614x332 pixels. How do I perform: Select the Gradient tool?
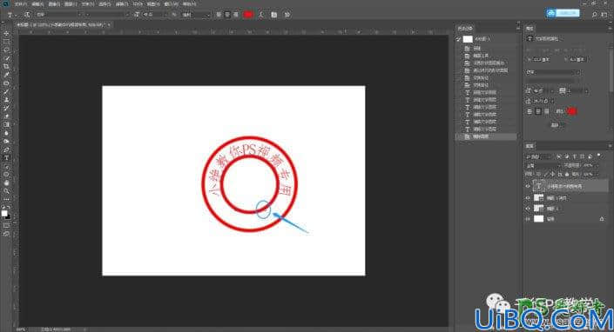click(6, 124)
